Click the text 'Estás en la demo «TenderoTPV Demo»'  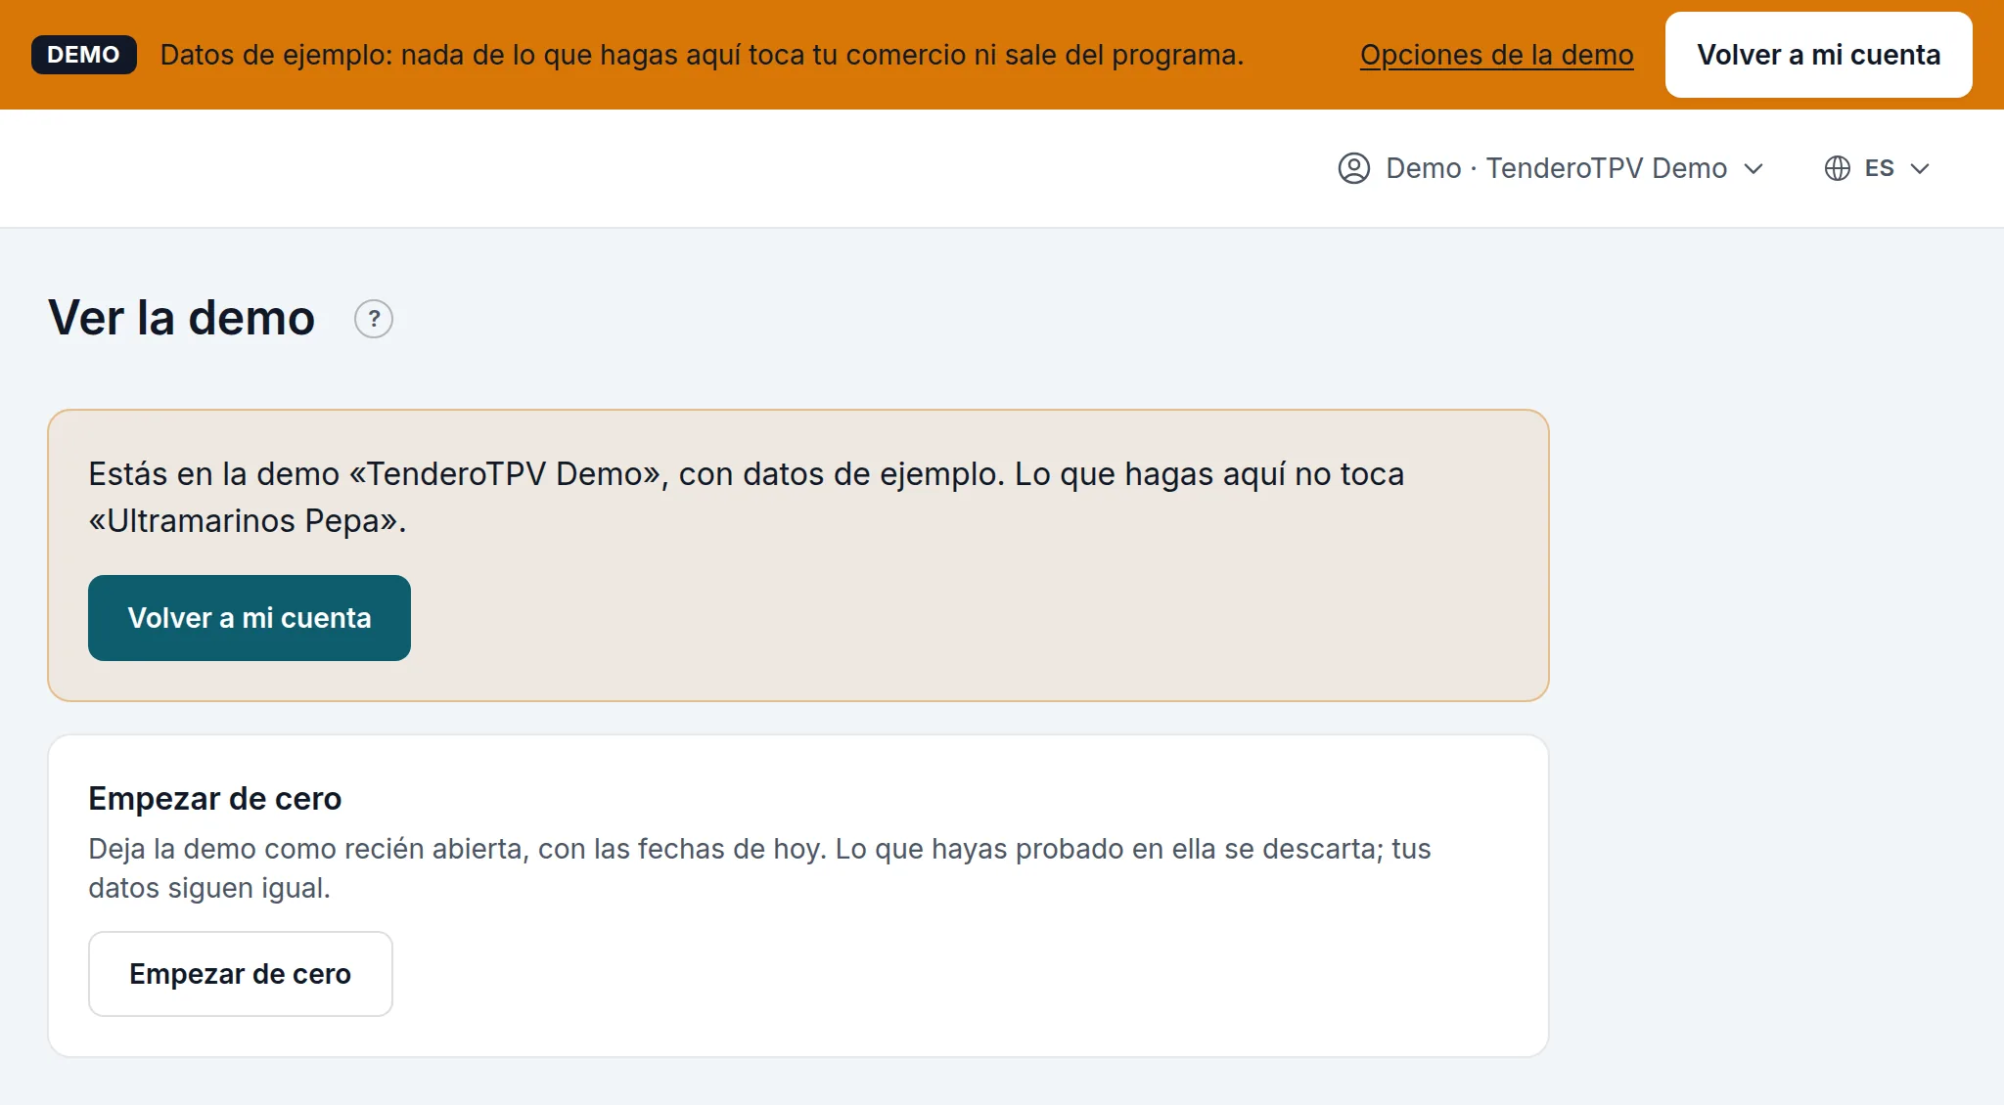tap(375, 474)
